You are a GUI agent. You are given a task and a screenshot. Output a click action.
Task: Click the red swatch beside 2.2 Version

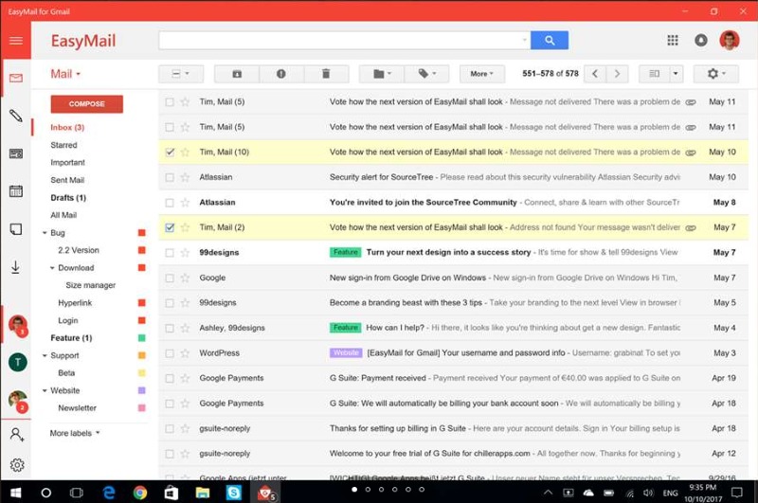coord(141,250)
